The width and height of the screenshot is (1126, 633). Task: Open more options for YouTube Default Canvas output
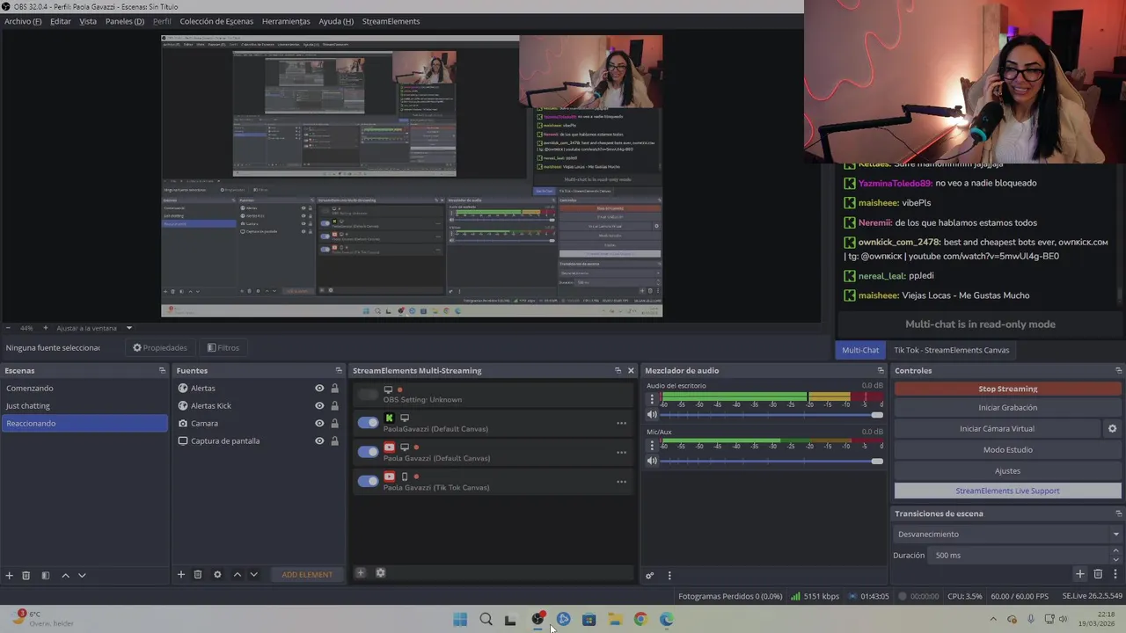(x=621, y=452)
